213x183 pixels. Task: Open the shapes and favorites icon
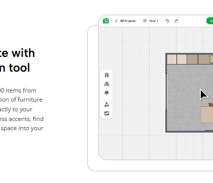(106, 105)
